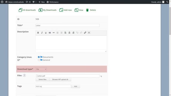171x96 pixels.
Task: Remove the Letter.pdf file with the small icon
Action: pos(101,76)
